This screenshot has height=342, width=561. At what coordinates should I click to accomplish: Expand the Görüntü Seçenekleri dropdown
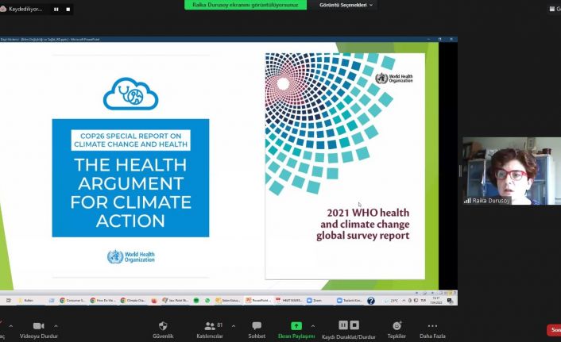(x=346, y=6)
